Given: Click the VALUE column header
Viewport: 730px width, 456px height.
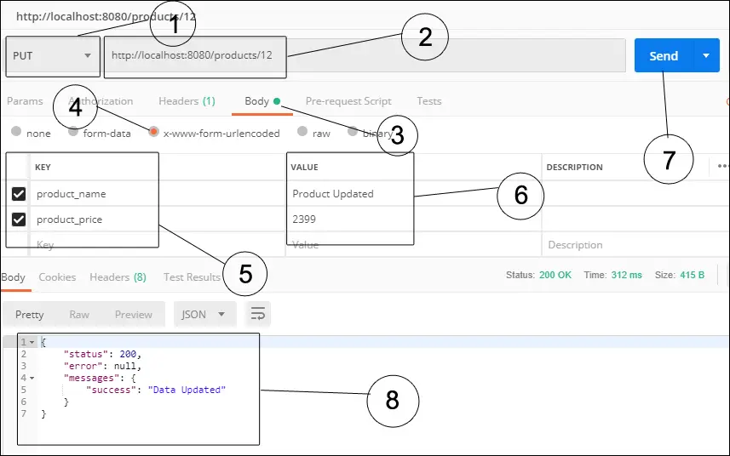Looking at the screenshot, I should 304,168.
